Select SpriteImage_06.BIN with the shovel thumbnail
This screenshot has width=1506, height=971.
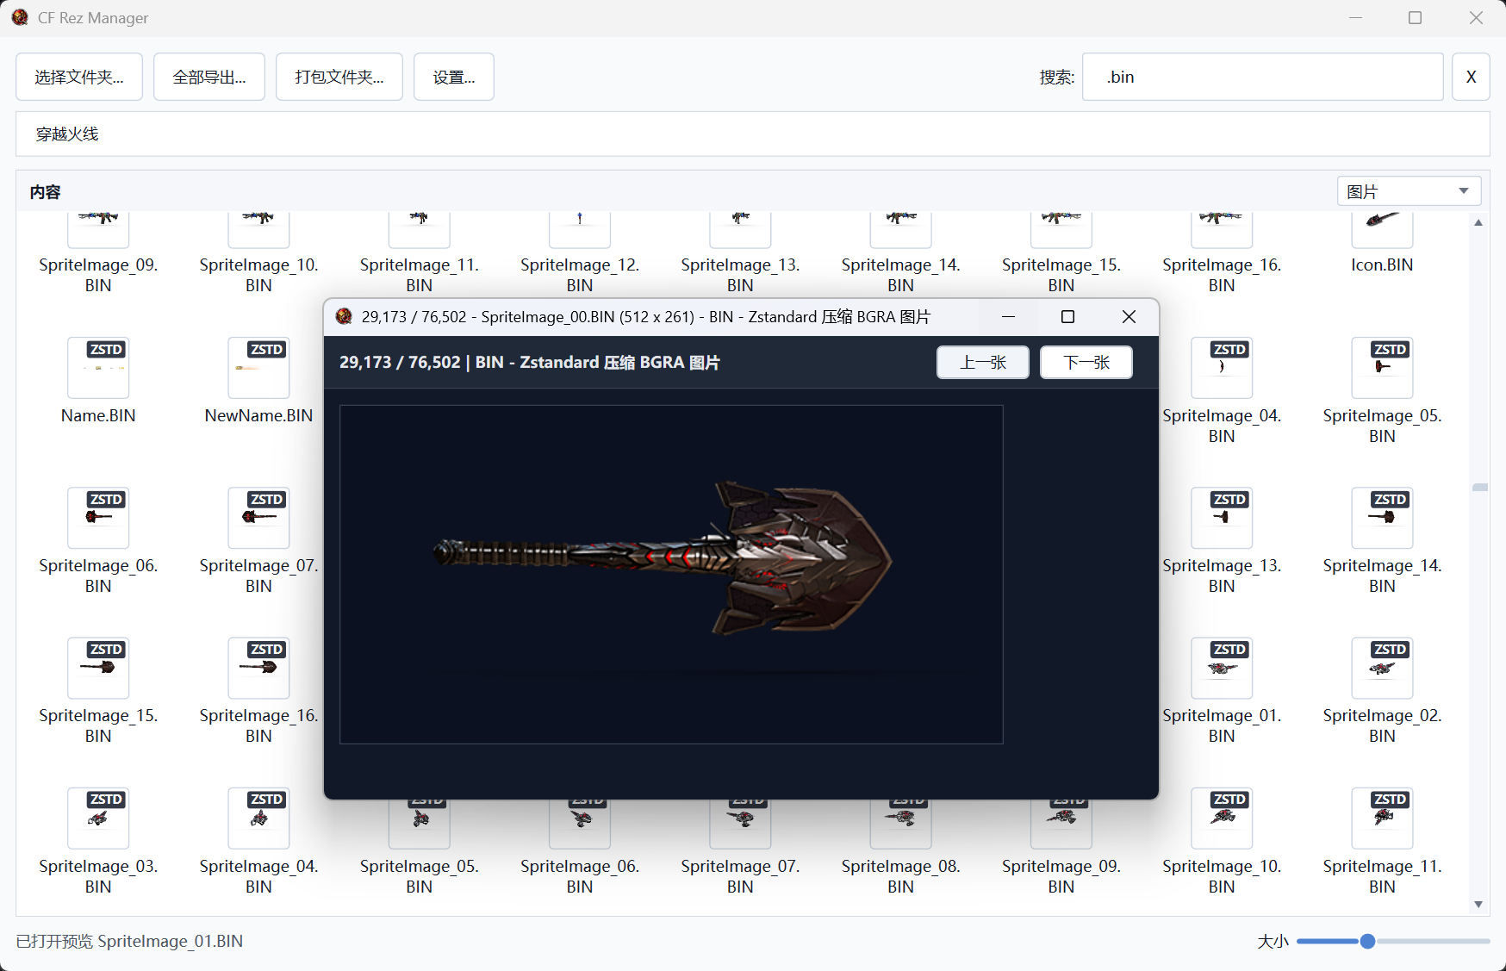click(98, 518)
